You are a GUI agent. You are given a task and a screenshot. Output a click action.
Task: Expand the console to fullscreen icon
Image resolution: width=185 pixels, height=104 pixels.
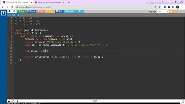click(x=13, y=101)
